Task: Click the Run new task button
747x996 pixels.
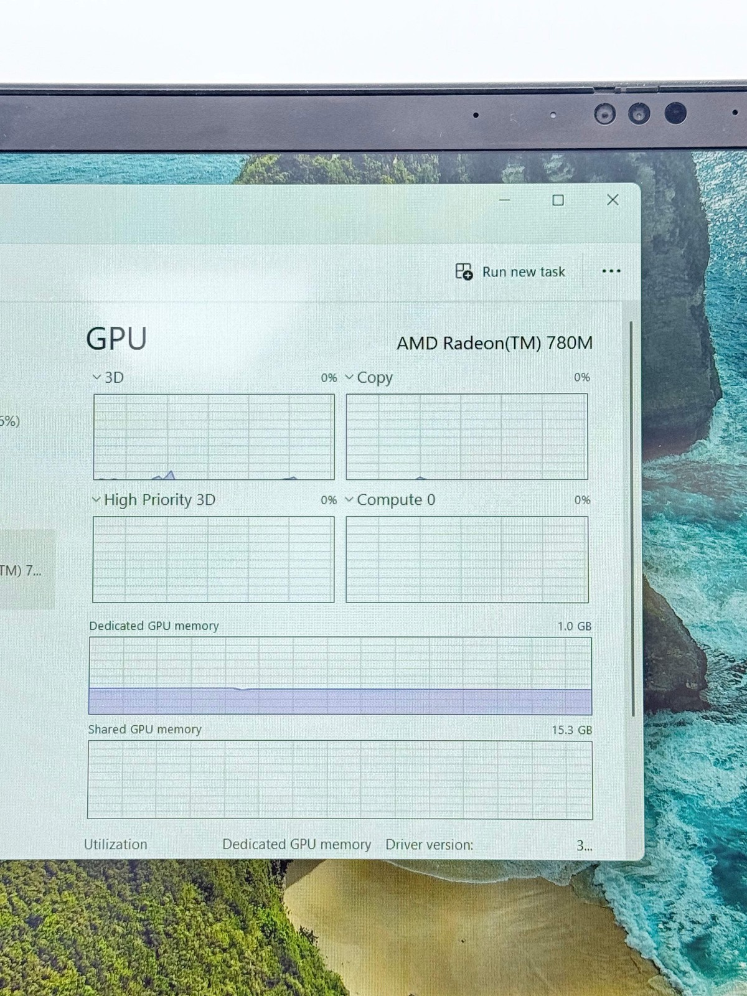Action: 510,272
